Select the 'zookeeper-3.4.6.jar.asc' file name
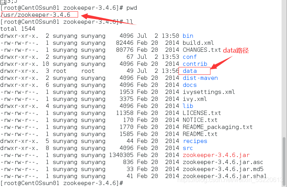 223,162
